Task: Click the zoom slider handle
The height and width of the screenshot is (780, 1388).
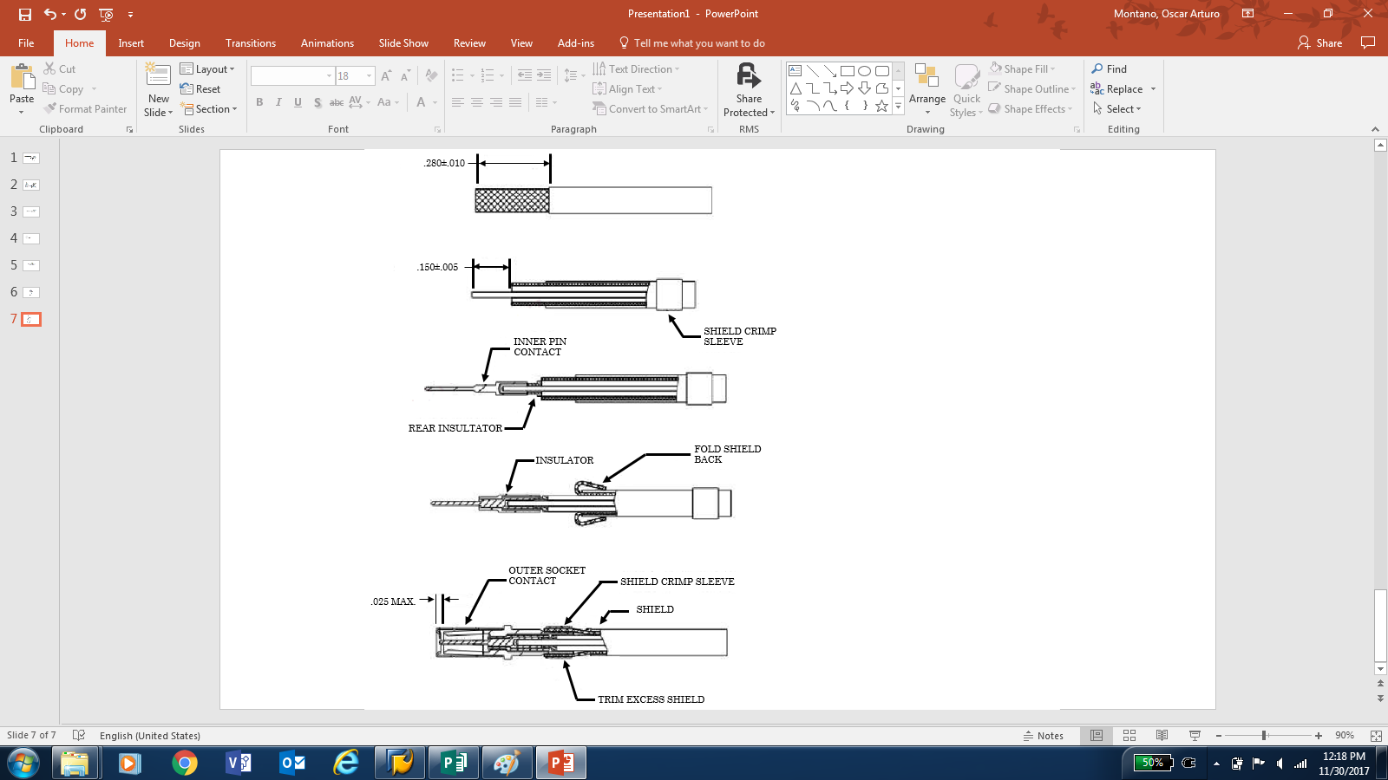Action: point(1264,735)
